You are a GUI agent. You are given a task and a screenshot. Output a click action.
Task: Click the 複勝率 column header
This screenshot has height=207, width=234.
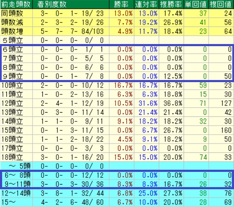(x=171, y=4)
